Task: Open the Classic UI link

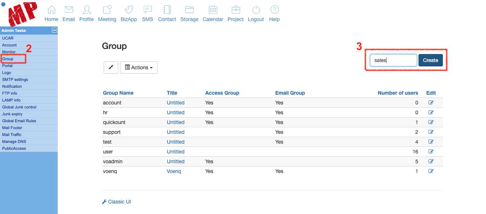Action: click(119, 202)
